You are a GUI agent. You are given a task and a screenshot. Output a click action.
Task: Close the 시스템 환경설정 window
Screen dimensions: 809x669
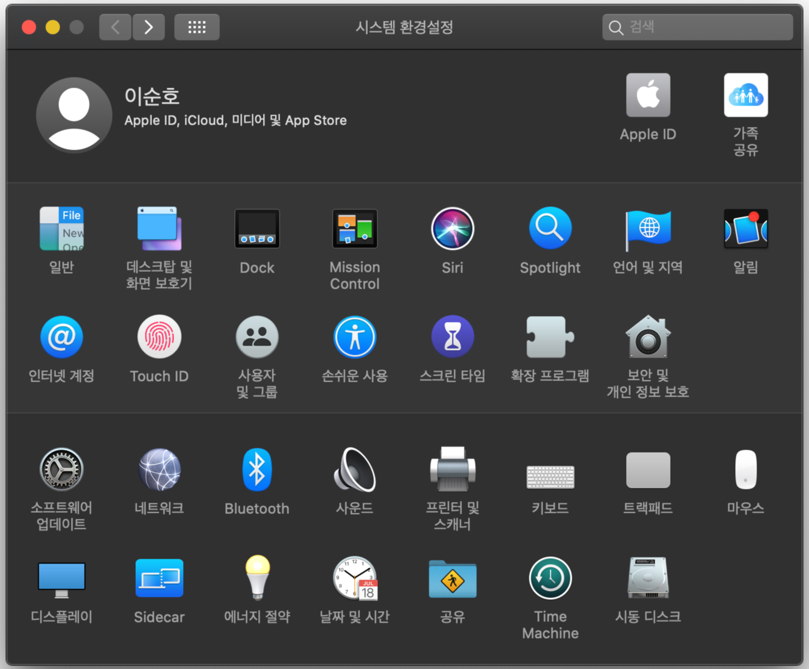(x=29, y=27)
